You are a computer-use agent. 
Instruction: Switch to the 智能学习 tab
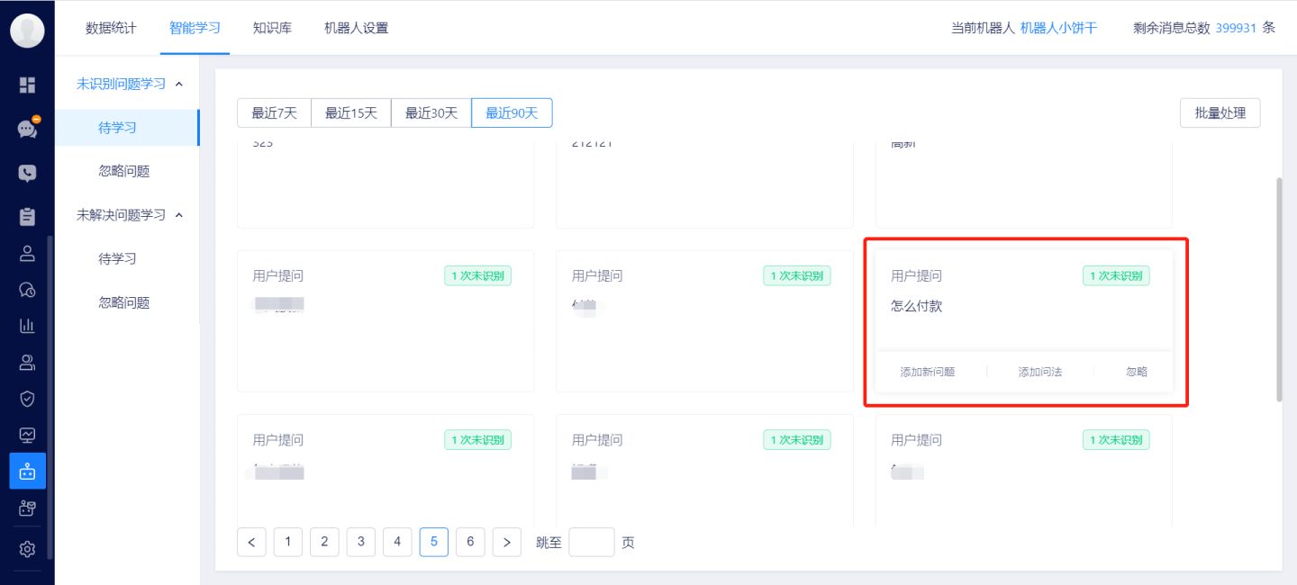tap(195, 28)
